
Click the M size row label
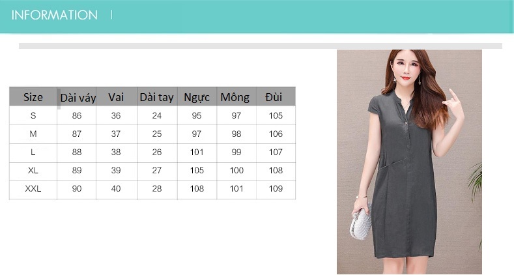pos(33,134)
